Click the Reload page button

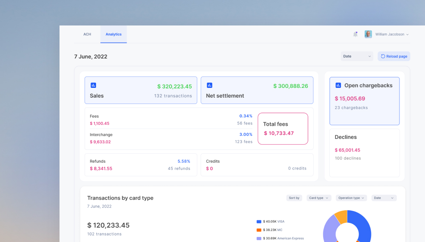coord(394,56)
